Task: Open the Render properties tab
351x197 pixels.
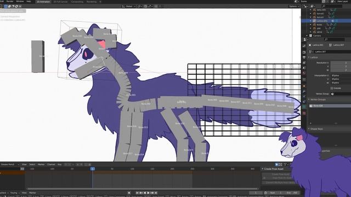Action: tap(304, 53)
